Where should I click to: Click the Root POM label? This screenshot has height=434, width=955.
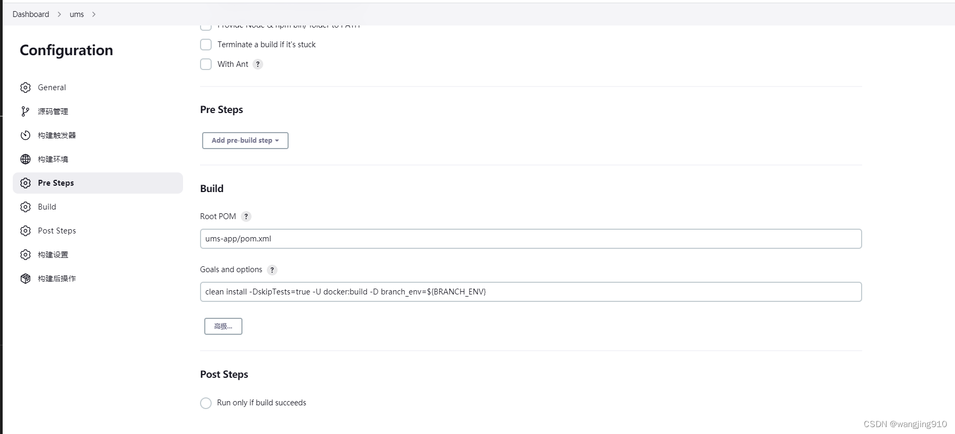click(218, 216)
